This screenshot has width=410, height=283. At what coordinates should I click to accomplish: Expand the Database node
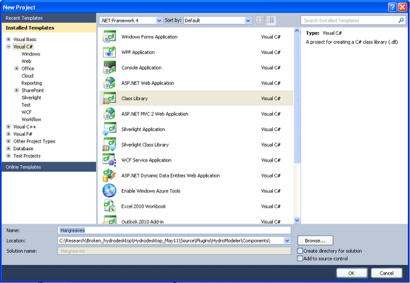pyautogui.click(x=8, y=149)
